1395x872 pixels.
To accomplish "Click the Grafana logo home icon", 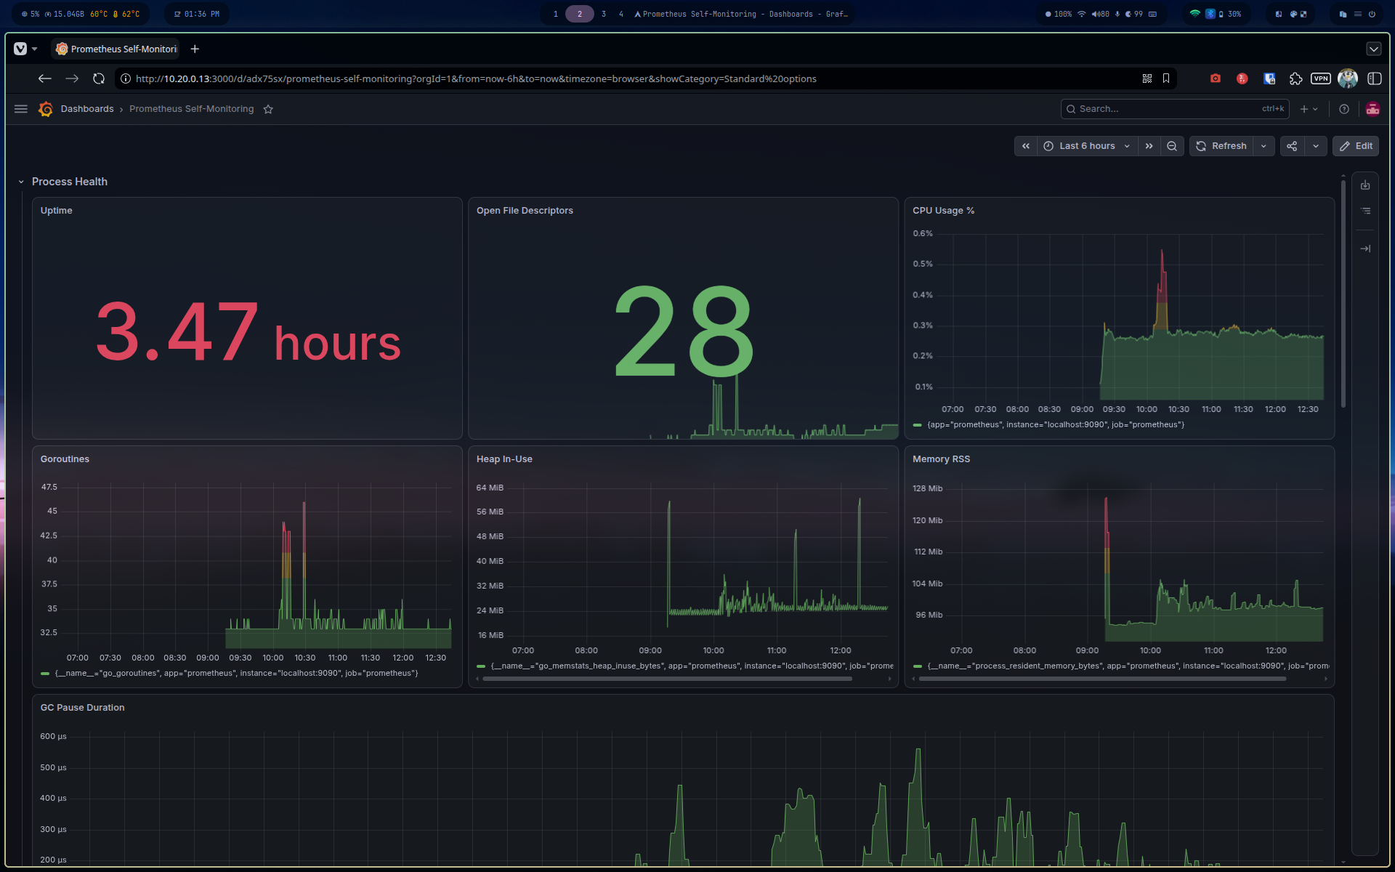I will (x=46, y=109).
